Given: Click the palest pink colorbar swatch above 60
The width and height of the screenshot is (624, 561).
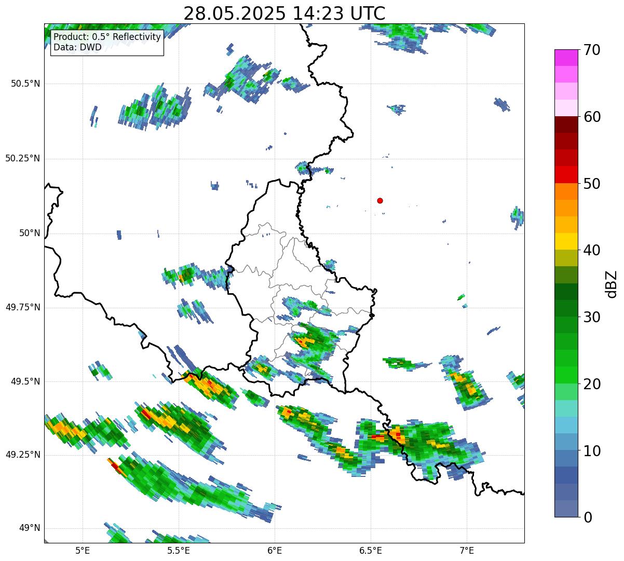Looking at the screenshot, I should [x=566, y=108].
